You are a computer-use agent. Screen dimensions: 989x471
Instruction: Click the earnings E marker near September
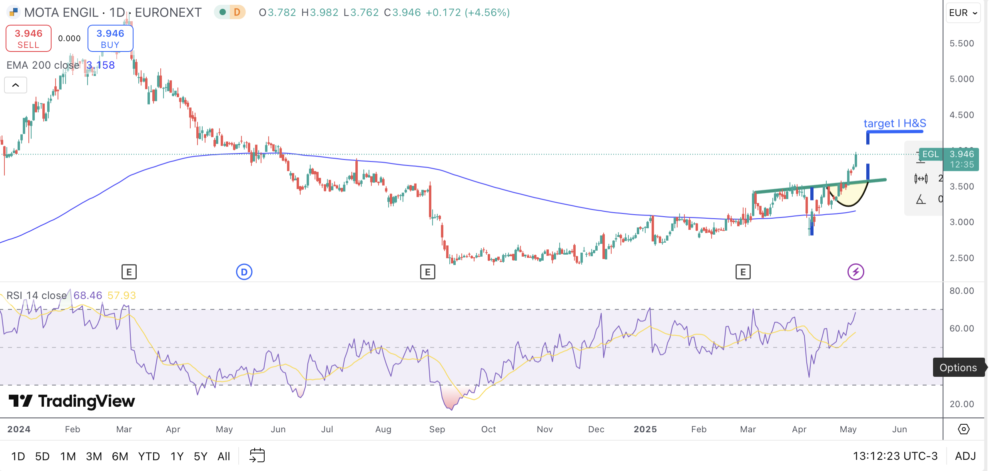tap(427, 272)
